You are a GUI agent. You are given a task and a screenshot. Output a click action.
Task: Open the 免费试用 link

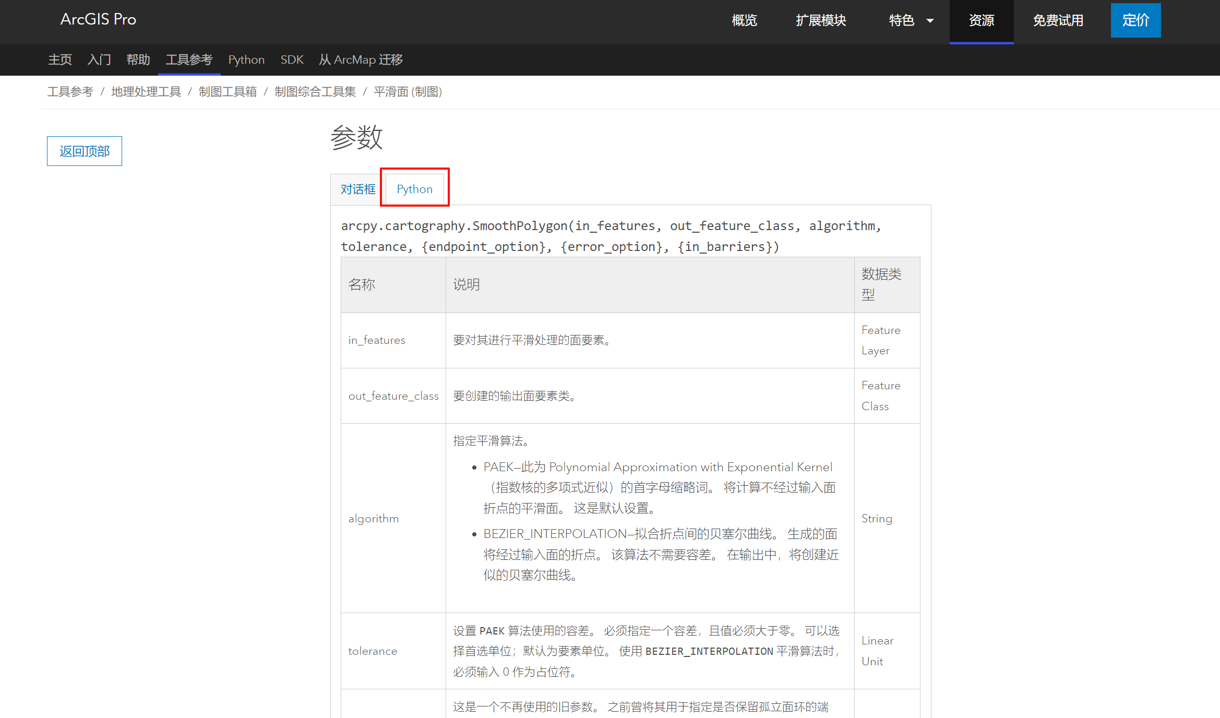pyautogui.click(x=1058, y=20)
